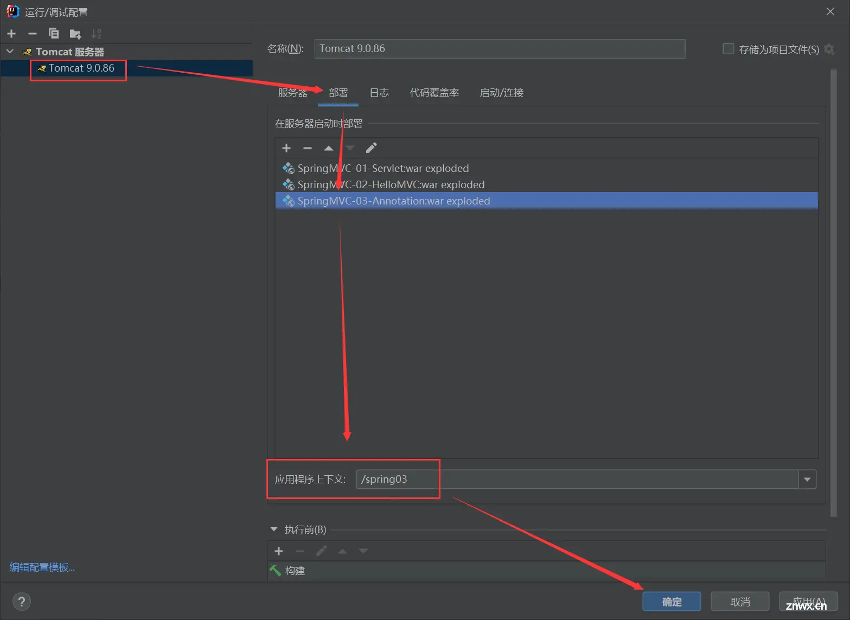Sort configurations alphabetically icon

pyautogui.click(x=96, y=34)
